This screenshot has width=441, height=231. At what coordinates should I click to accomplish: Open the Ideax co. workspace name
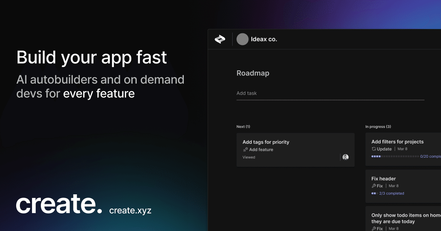tap(264, 39)
